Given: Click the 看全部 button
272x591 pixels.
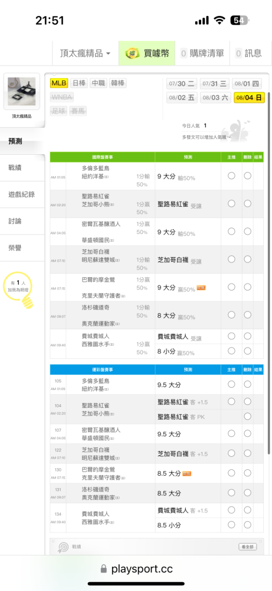Looking at the screenshot, I should point(248,547).
